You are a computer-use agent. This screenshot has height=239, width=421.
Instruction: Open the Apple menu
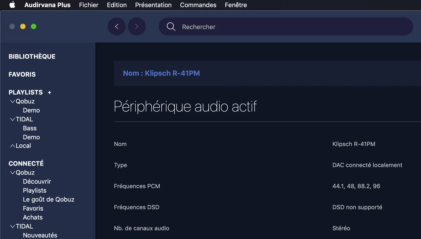tap(12, 5)
